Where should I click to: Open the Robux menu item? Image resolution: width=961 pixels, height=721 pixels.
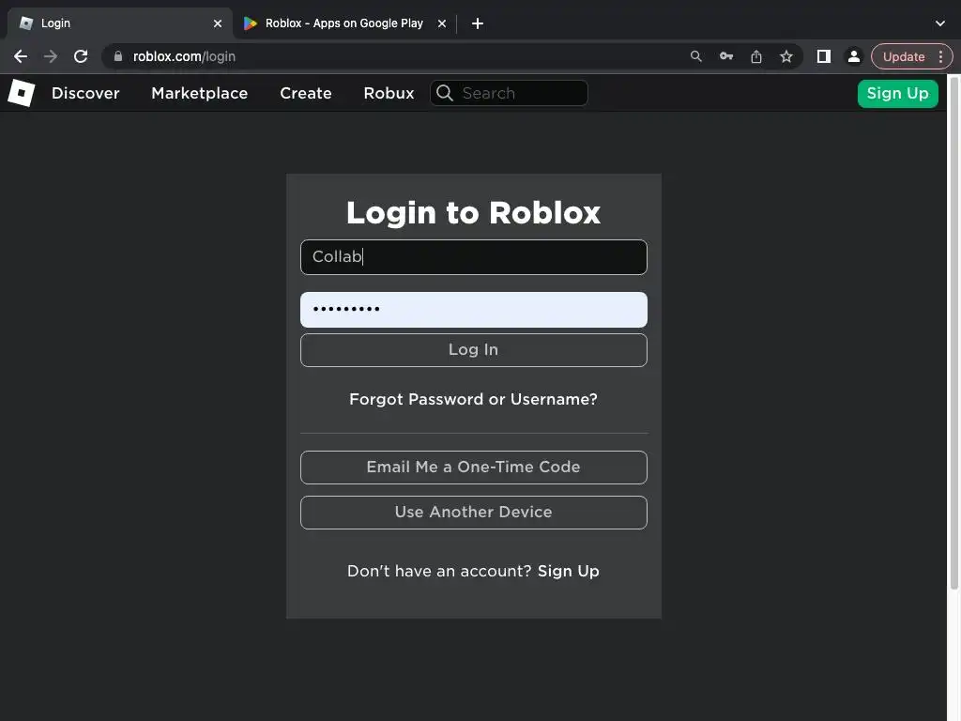389,93
